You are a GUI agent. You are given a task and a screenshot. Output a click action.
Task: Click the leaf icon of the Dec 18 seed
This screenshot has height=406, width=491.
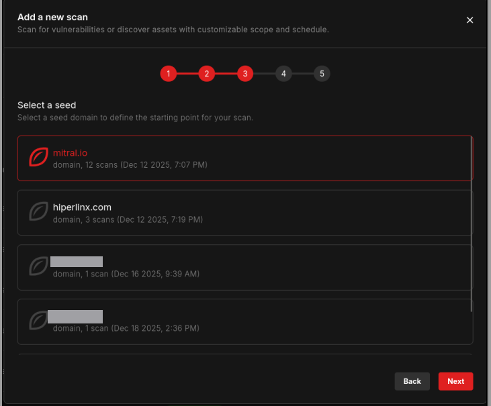38,321
